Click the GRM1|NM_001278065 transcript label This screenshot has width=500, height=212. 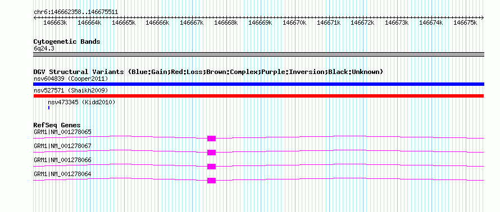tap(62, 132)
